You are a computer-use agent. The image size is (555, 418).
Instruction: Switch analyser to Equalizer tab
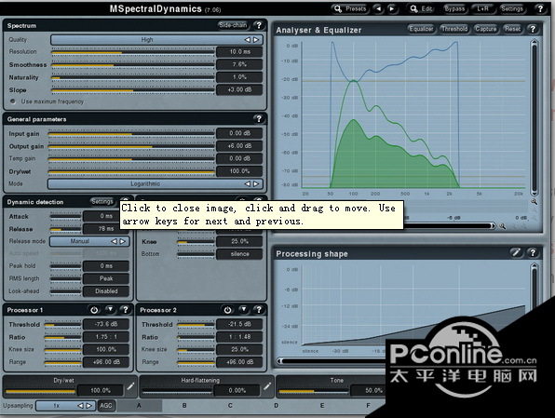[x=421, y=29]
